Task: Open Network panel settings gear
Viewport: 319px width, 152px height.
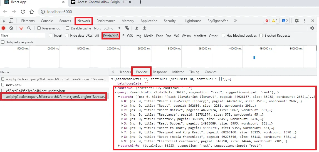Action: [312, 28]
